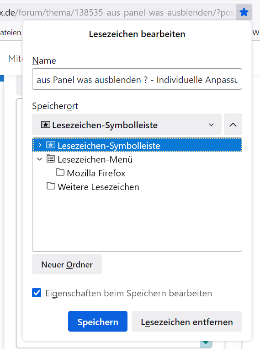The image size is (260, 349).
Task: Click Lesezeichen entfernen button
Action: point(187,322)
